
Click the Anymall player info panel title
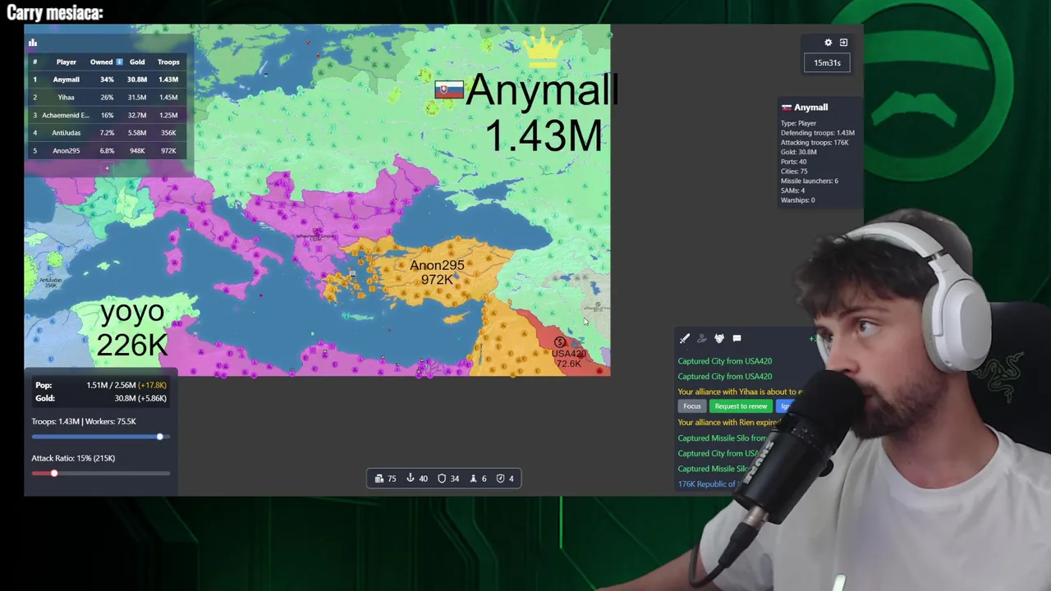coord(811,108)
